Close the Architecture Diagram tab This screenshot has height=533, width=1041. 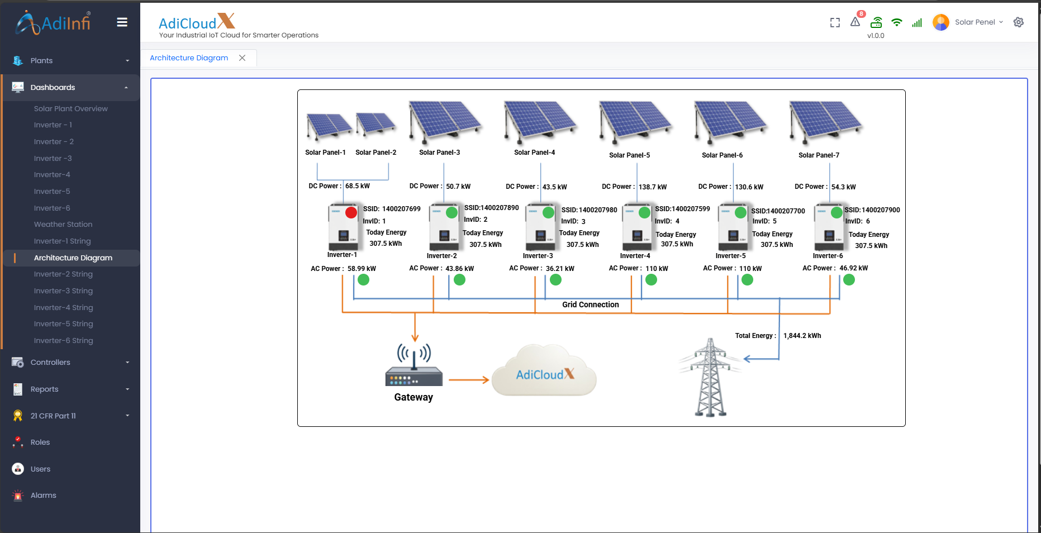[242, 58]
